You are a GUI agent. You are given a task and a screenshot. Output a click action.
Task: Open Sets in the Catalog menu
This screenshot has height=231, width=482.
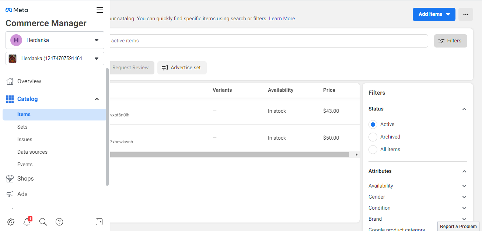pyautogui.click(x=22, y=127)
